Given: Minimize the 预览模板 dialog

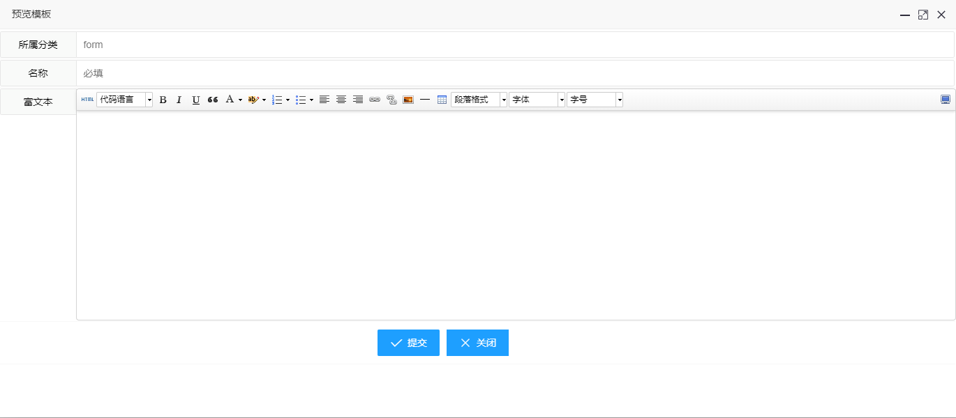Looking at the screenshot, I should coord(905,15).
